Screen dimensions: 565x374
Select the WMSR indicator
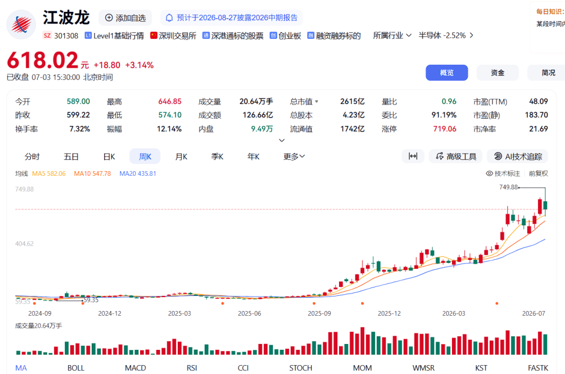tap(423, 368)
